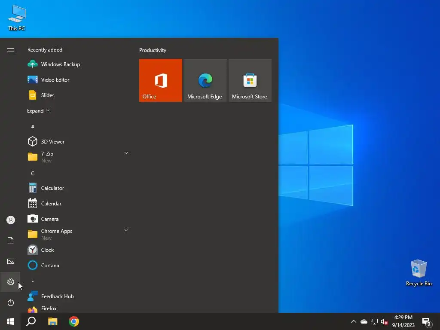This screenshot has height=330, width=440.
Task: Click the Productivity group title
Action: [x=153, y=50]
